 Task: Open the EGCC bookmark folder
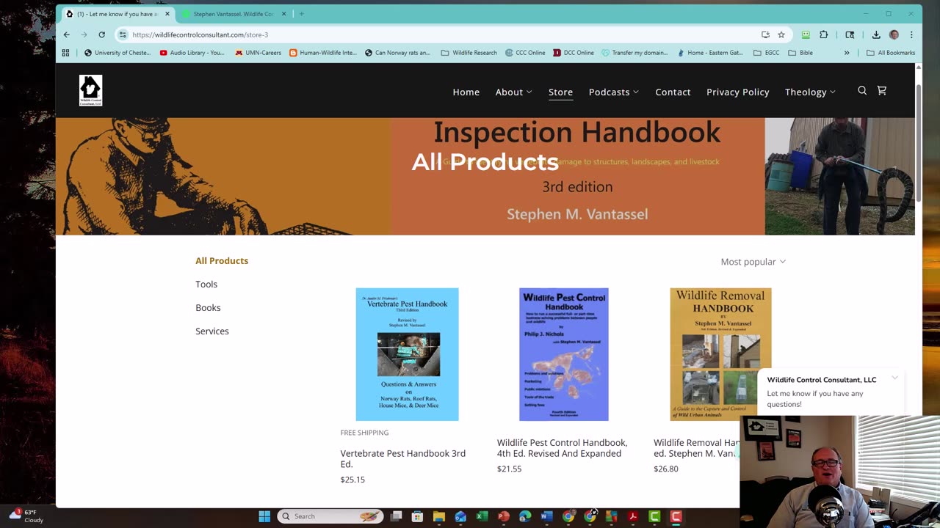click(766, 53)
